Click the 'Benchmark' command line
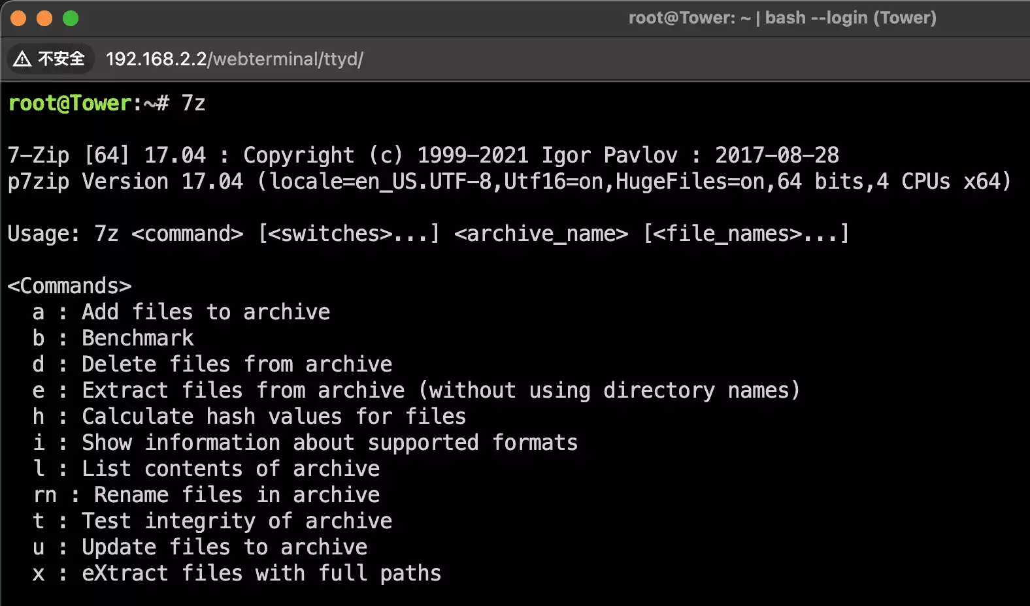 tap(137, 338)
